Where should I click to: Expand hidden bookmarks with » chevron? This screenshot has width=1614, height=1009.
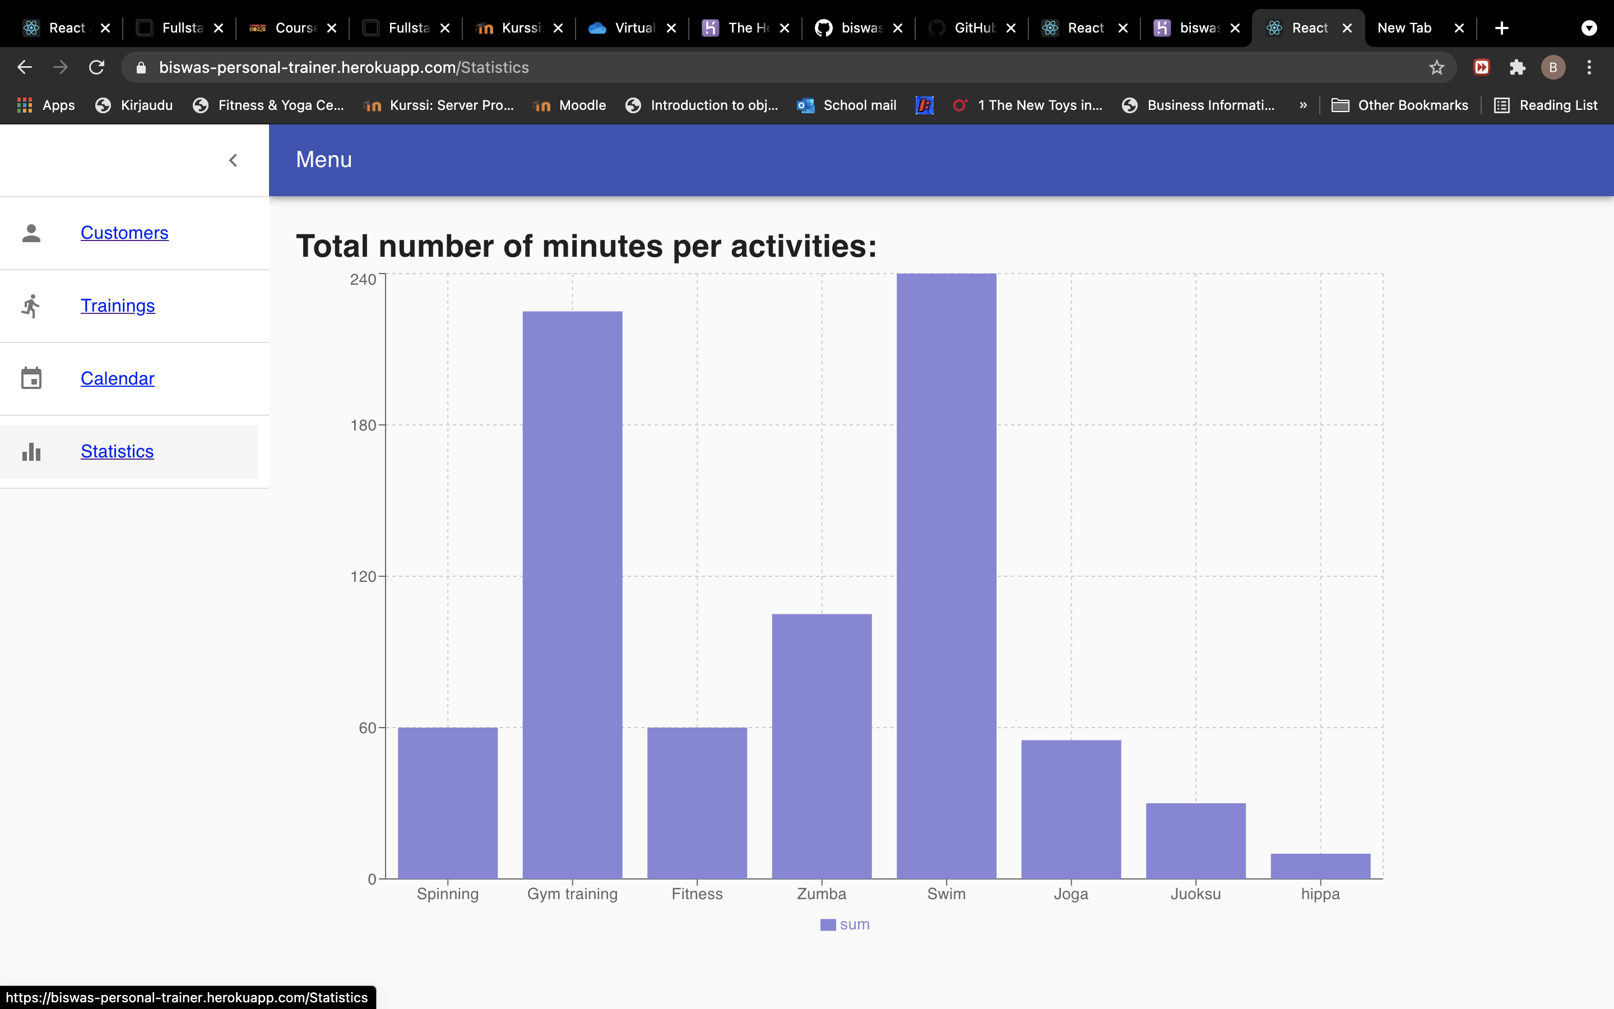[x=1303, y=105]
